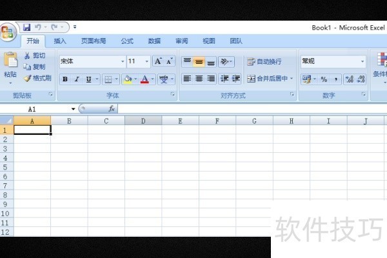Image resolution: width=387 pixels, height=258 pixels.
Task: Switch to the 插入 tab
Action: [x=60, y=41]
